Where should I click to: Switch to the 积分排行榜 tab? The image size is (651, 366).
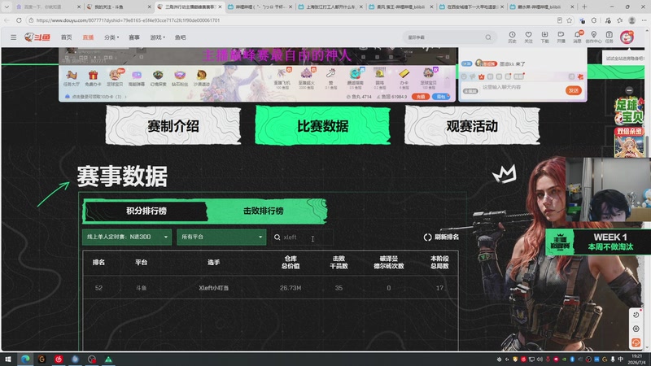pyautogui.click(x=146, y=211)
